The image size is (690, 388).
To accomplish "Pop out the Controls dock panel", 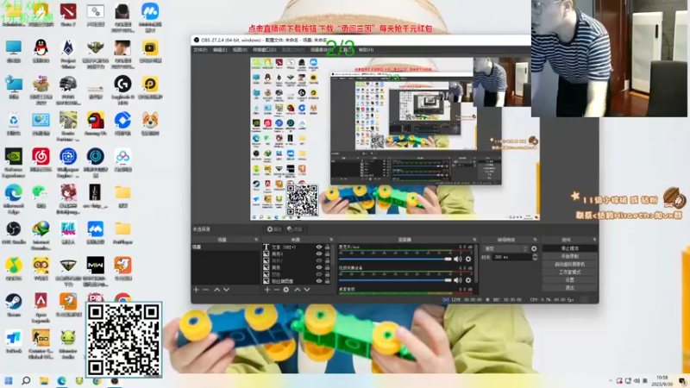I will pyautogui.click(x=594, y=240).
